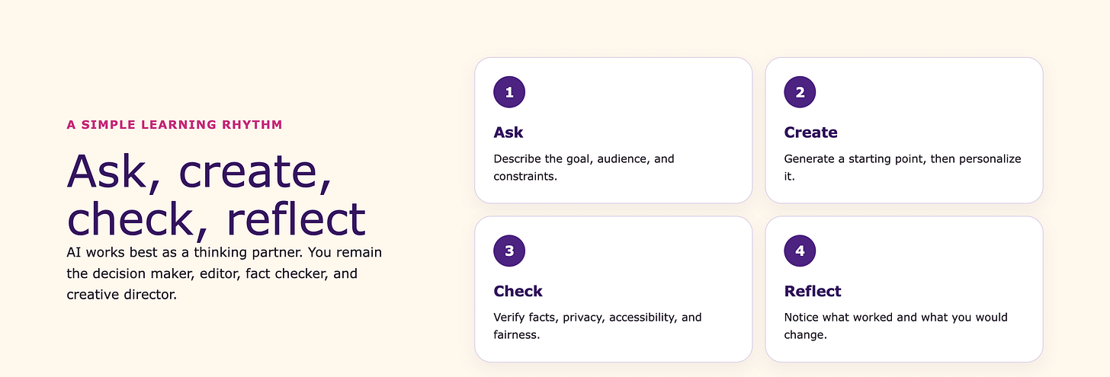The image size is (1110, 377).
Task: Click the words 'creative director' in paragraph
Action: click(x=121, y=294)
